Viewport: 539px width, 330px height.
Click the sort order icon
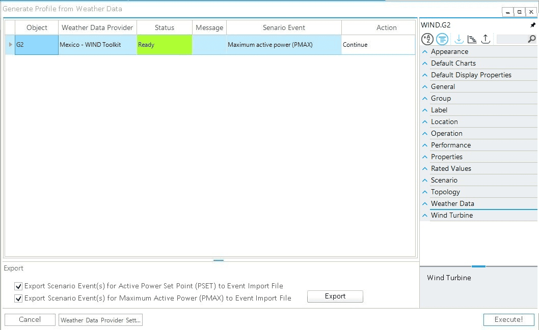pyautogui.click(x=471, y=39)
